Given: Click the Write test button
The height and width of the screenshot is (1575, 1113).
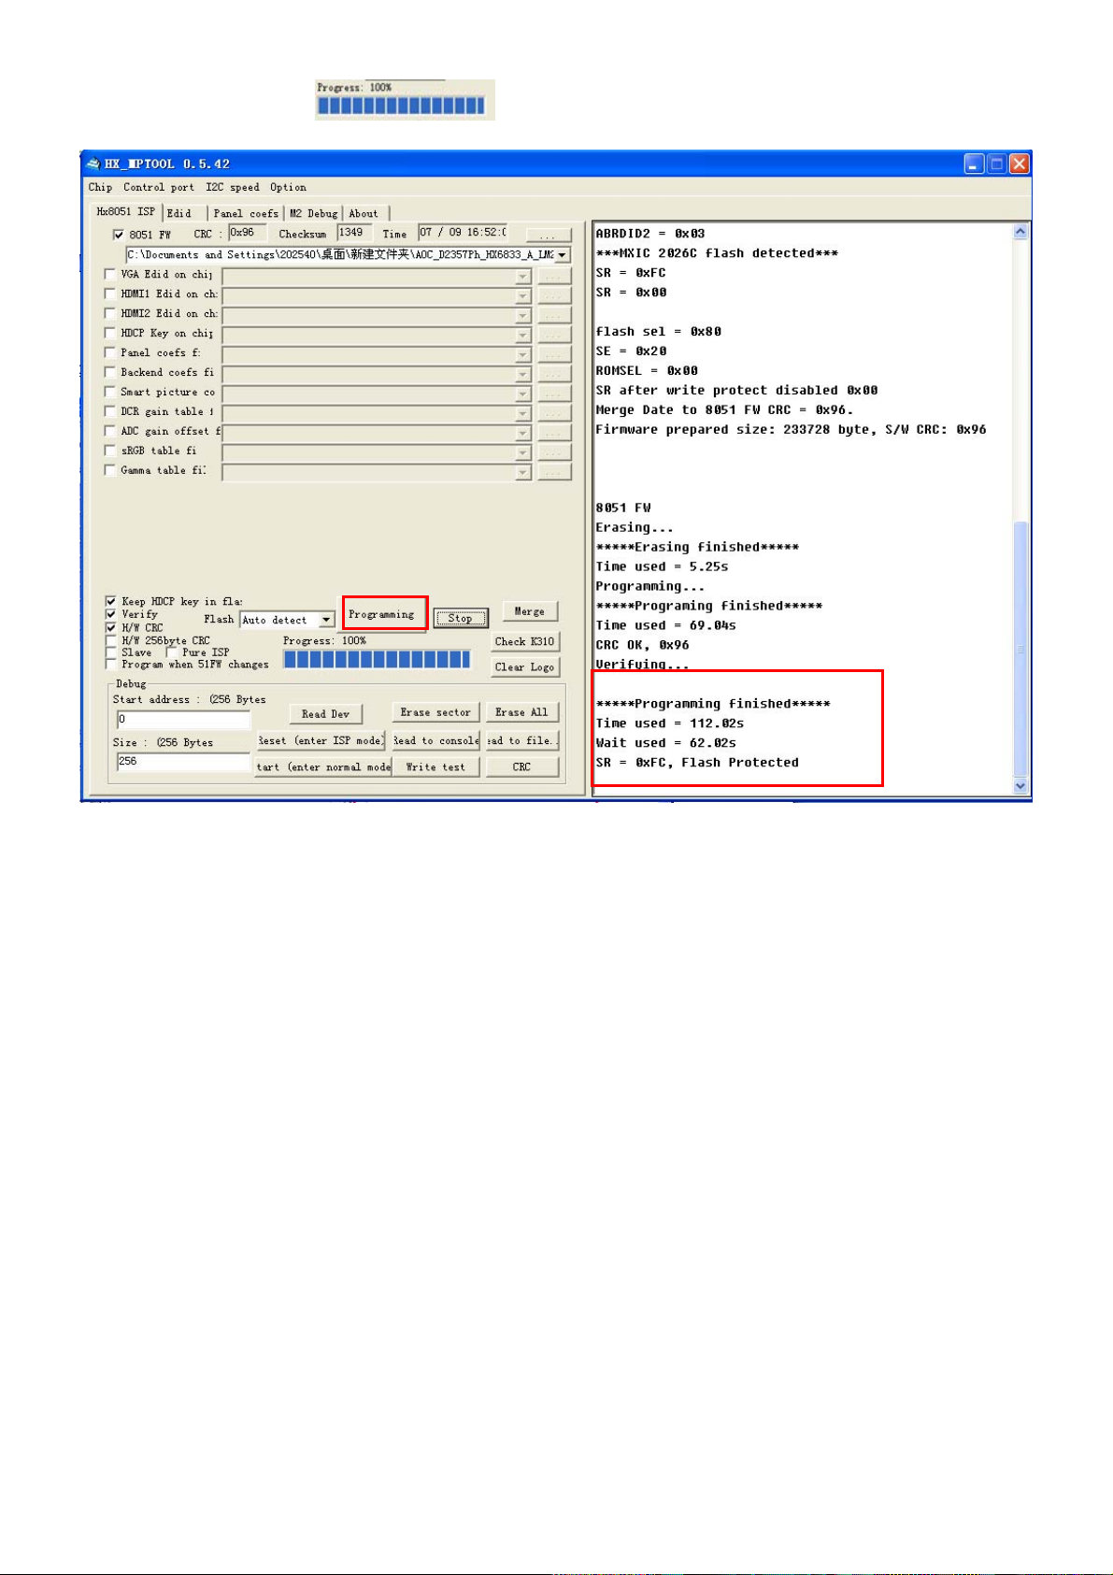Looking at the screenshot, I should tap(435, 766).
